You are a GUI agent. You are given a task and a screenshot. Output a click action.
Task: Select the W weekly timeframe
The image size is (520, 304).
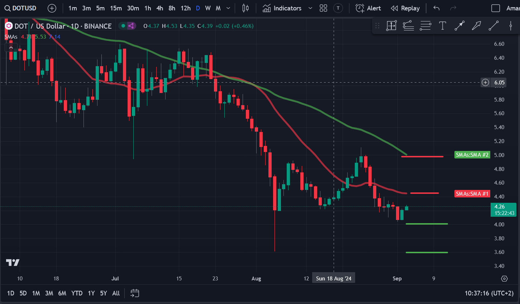coord(208,8)
